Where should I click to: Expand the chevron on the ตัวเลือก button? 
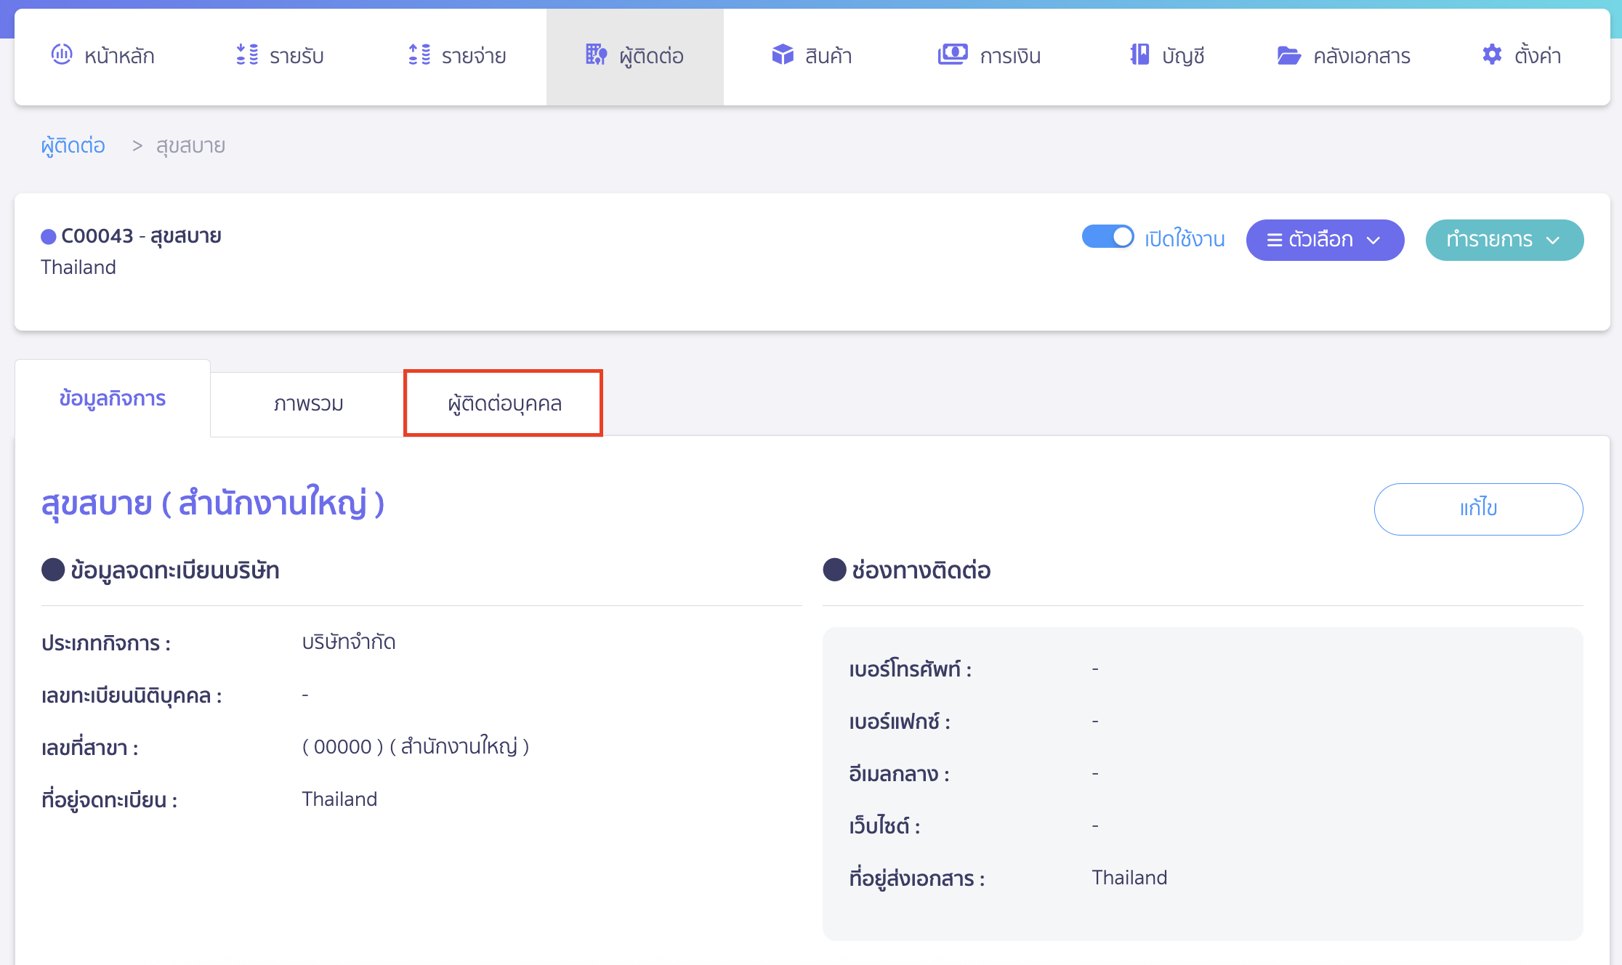(x=1375, y=240)
